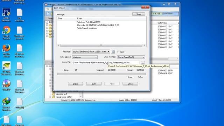Open UltraISO desktop shortcut
The image size is (224, 126).
(6, 85)
